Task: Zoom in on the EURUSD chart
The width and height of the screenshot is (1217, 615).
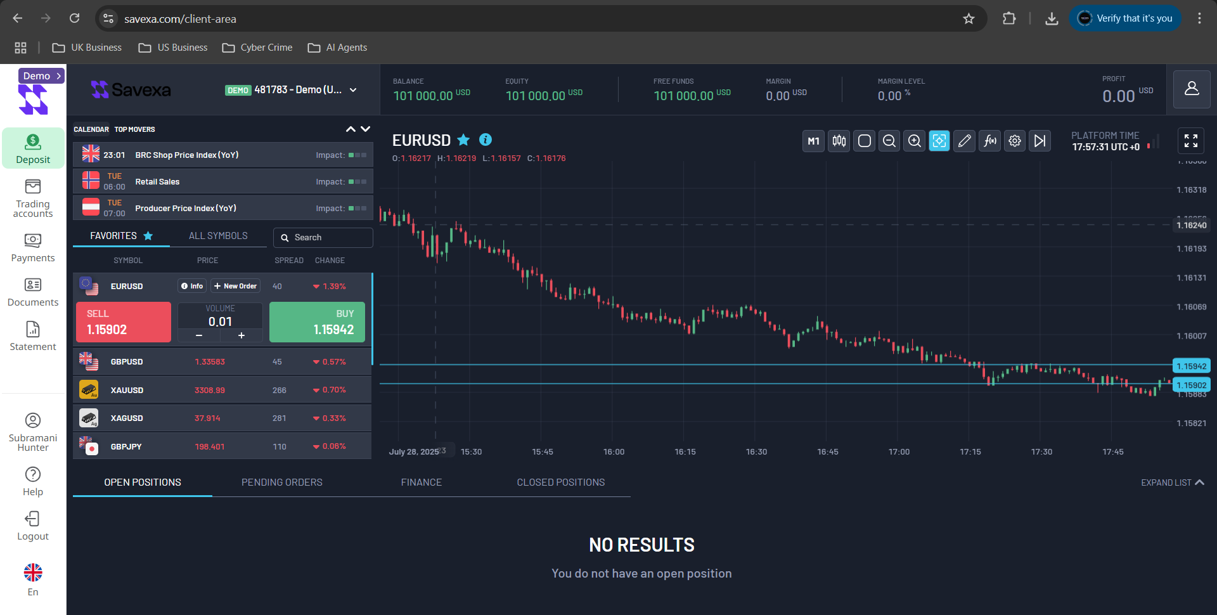Action: pyautogui.click(x=914, y=141)
